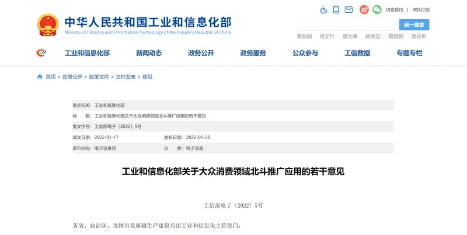
Task: Open 公众参与 nav menu
Action: pos(305,53)
